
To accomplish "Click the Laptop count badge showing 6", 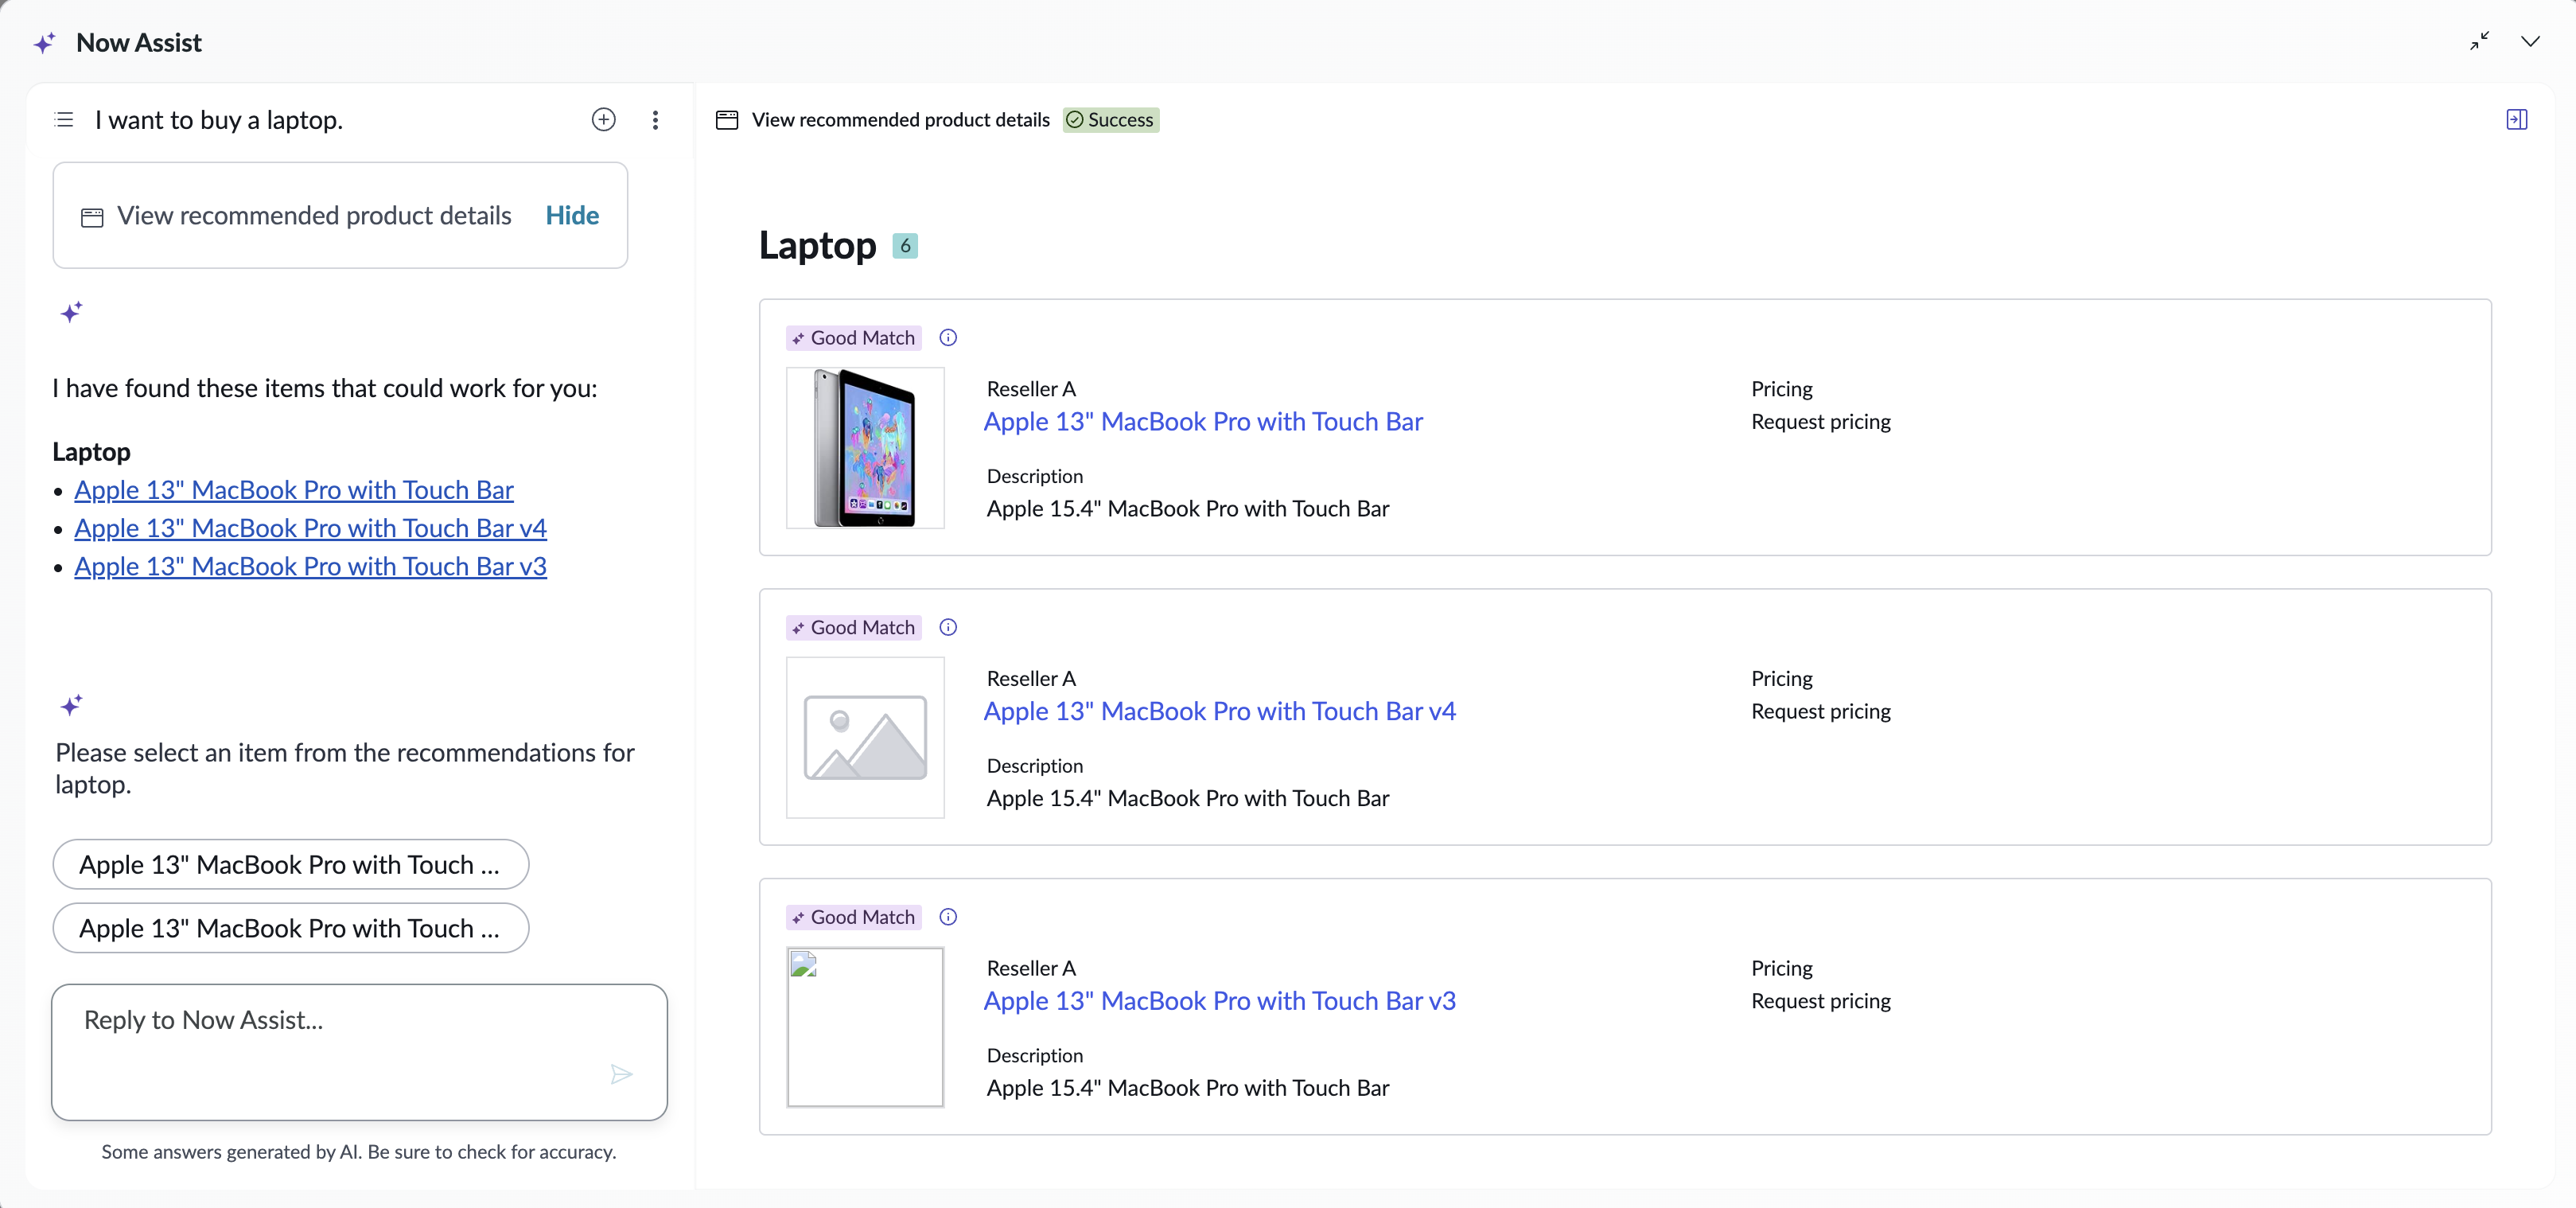I will pos(905,246).
